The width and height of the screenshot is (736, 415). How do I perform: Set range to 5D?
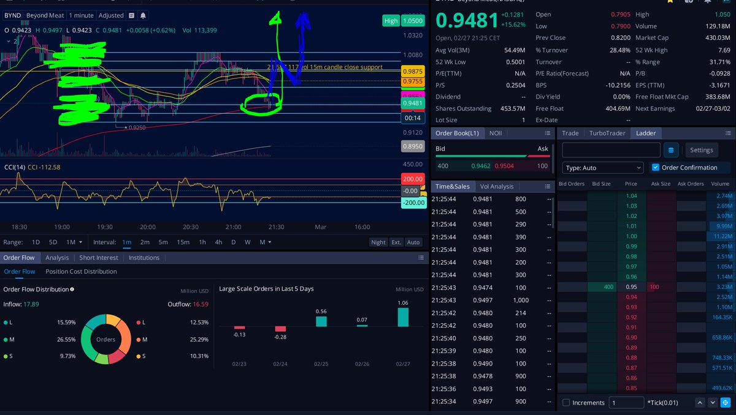(53, 242)
